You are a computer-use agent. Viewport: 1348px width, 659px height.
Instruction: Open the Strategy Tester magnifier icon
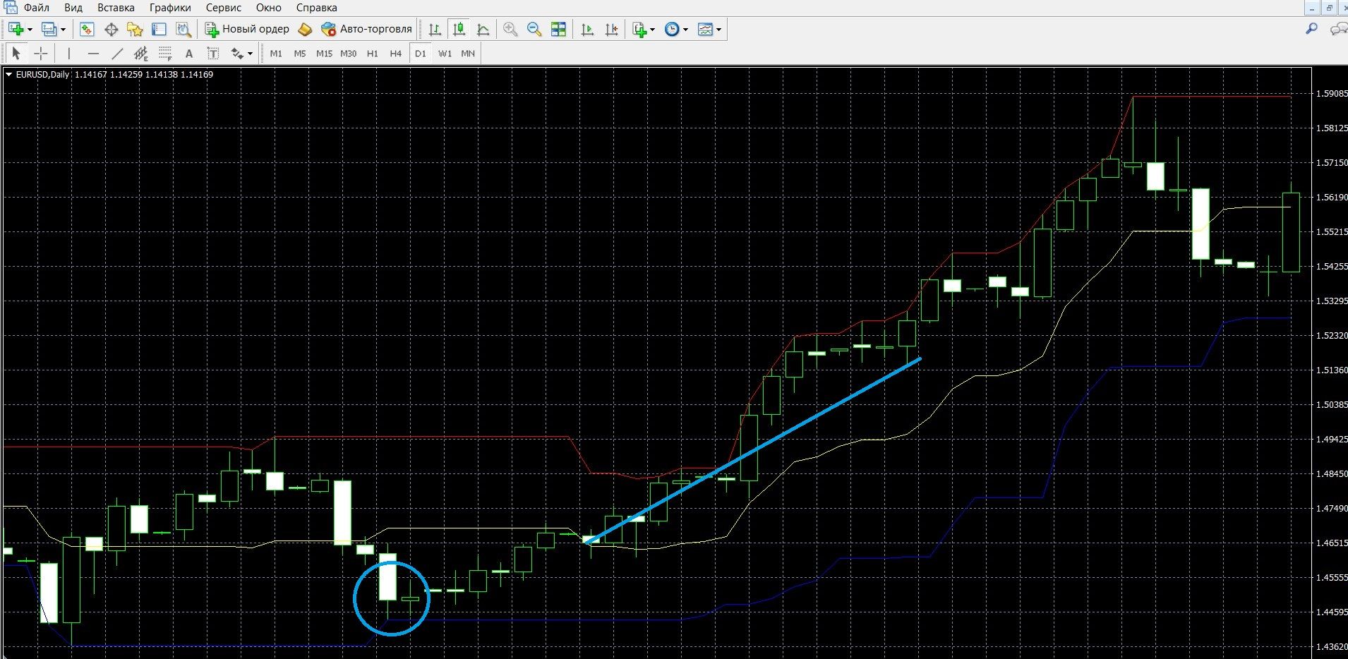(183, 29)
